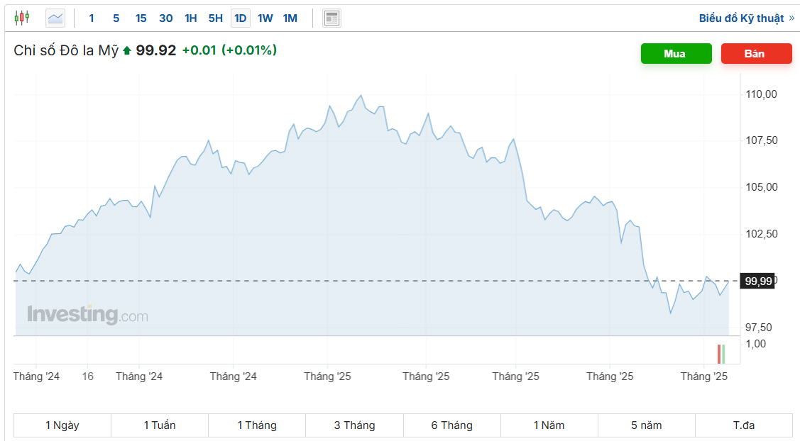This screenshot has width=800, height=441.
Task: Click the green Mua button
Action: 676,54
